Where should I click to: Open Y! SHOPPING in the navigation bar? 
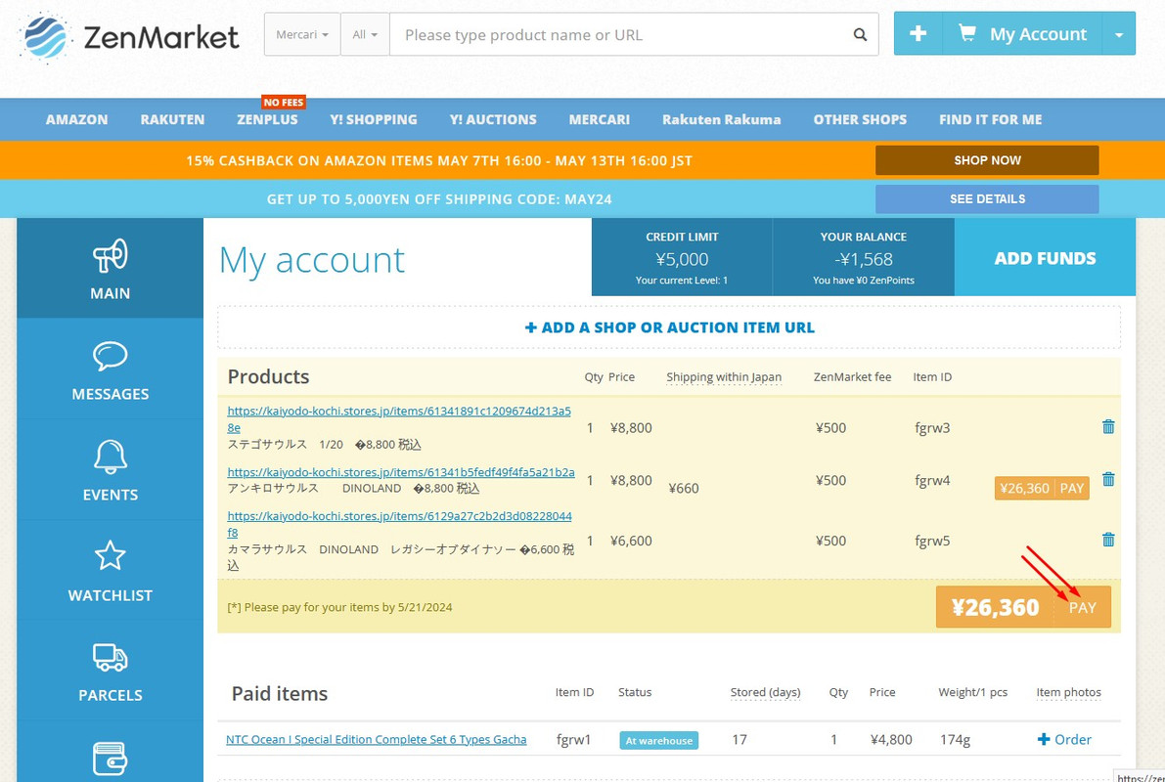(374, 119)
